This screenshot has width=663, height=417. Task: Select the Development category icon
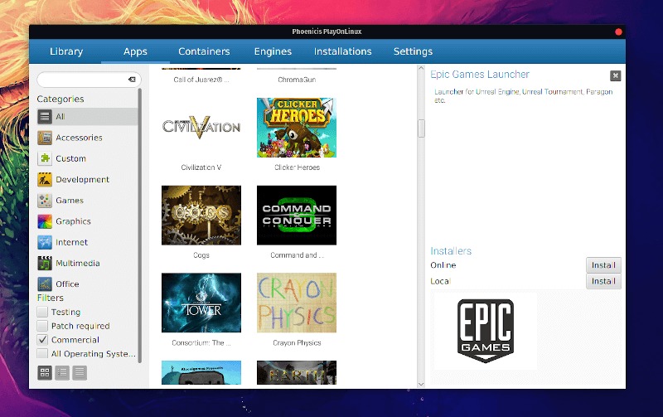[x=45, y=179]
